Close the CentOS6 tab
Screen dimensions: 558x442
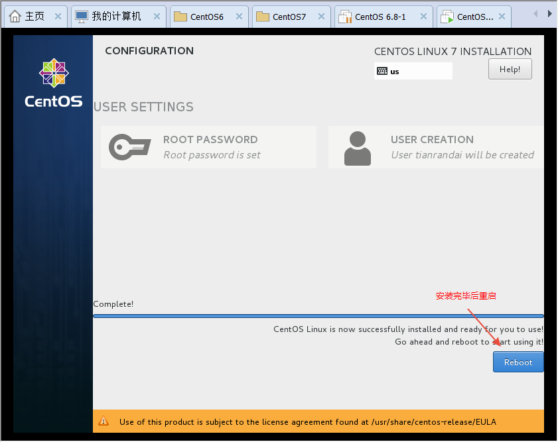click(x=239, y=17)
